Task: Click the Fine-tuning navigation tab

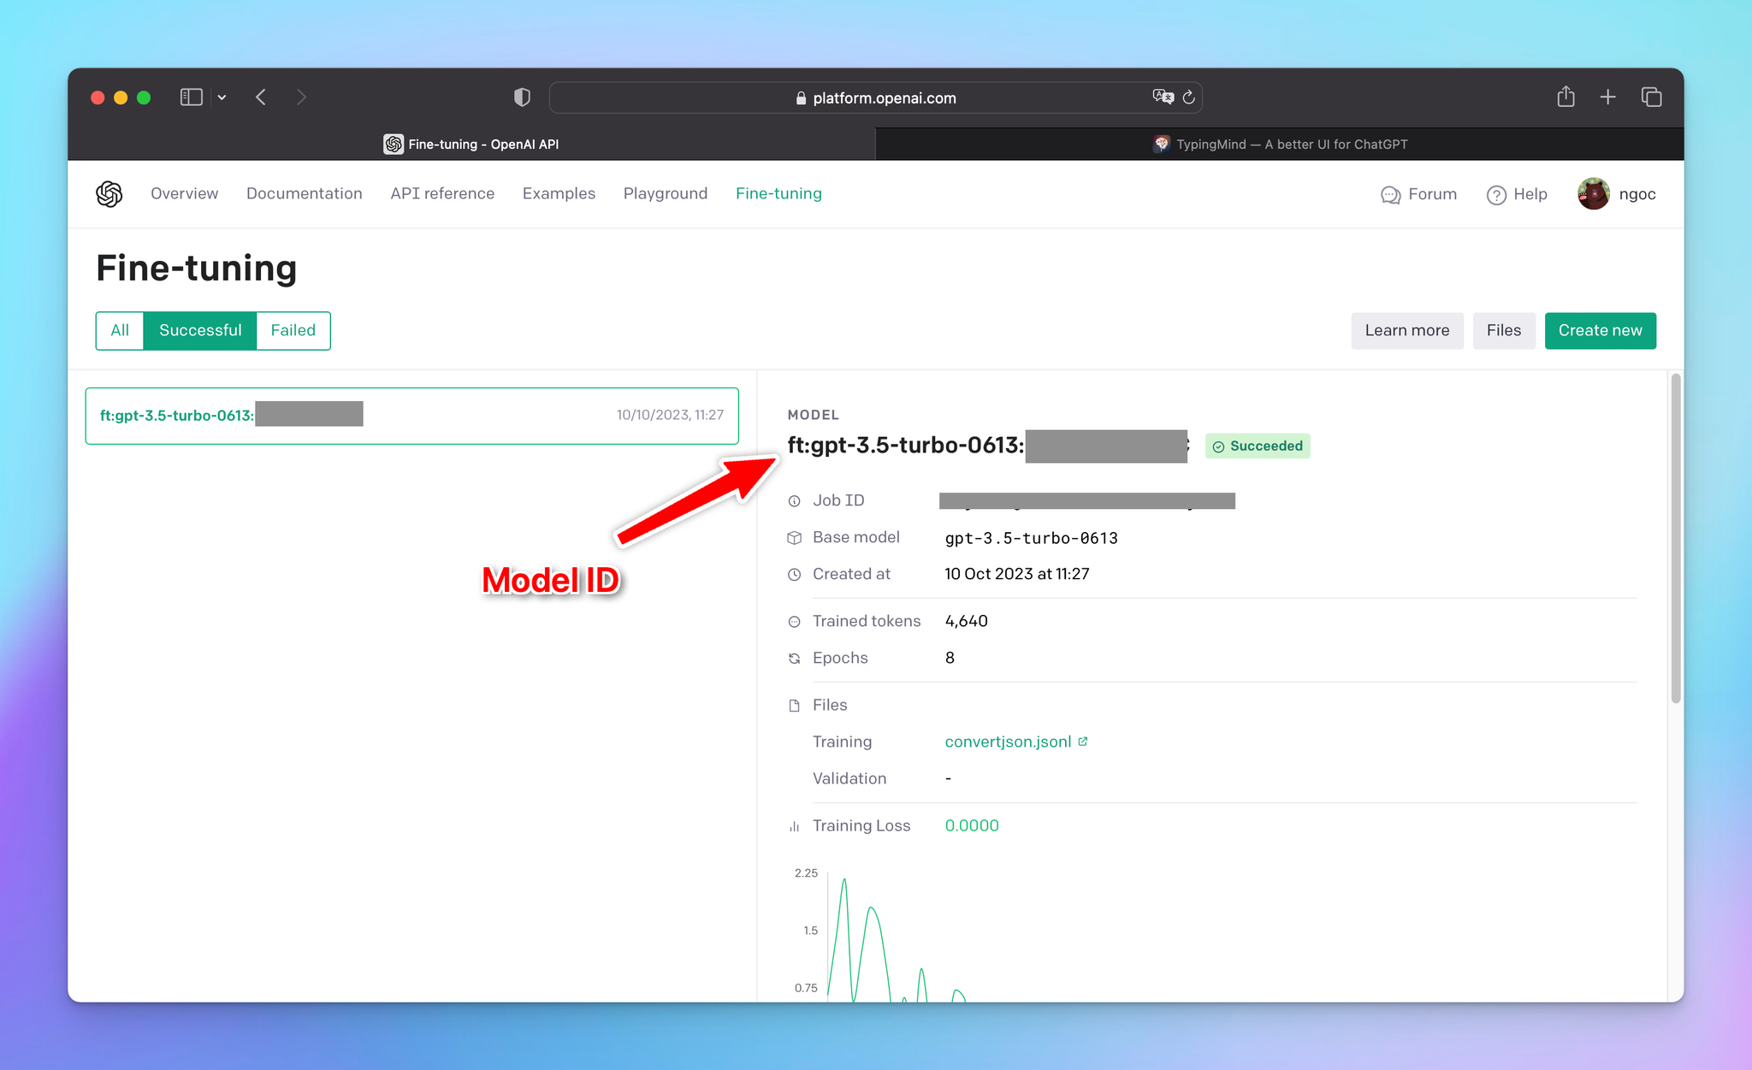Action: click(777, 194)
